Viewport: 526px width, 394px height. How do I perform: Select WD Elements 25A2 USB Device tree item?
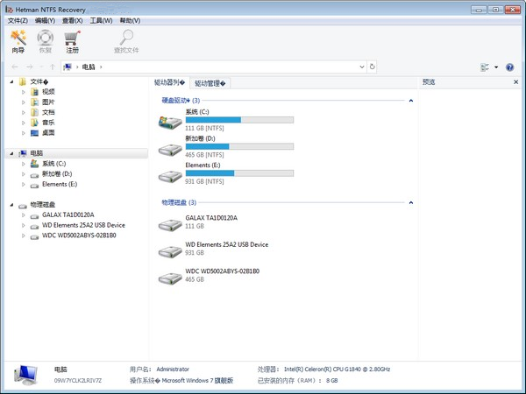(83, 225)
